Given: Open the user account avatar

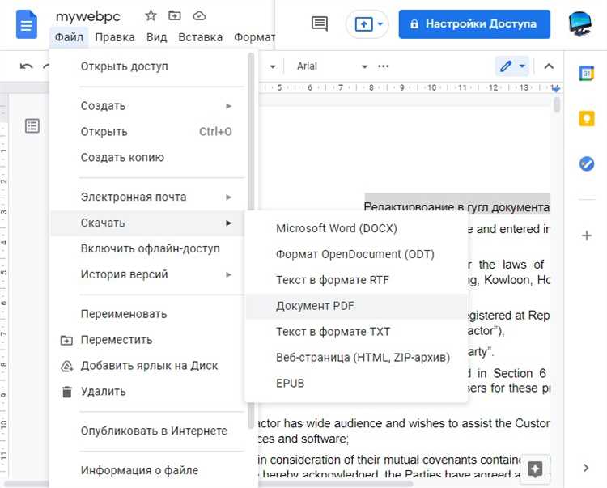Looking at the screenshot, I should pyautogui.click(x=580, y=24).
